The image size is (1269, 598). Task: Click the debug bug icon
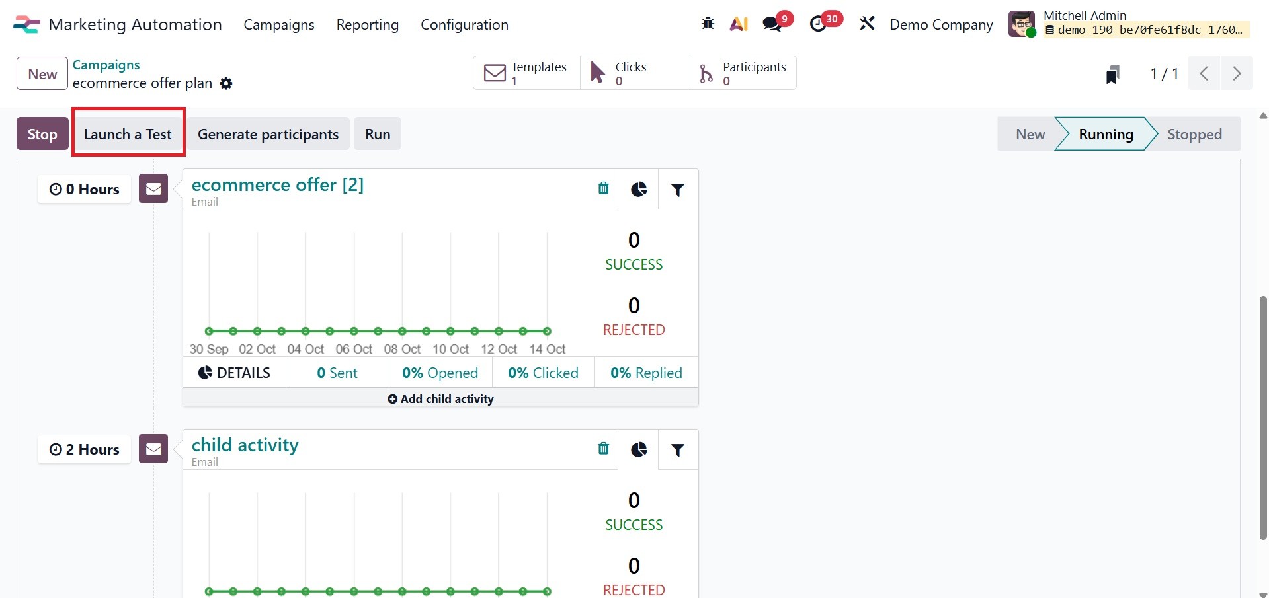pyautogui.click(x=708, y=24)
